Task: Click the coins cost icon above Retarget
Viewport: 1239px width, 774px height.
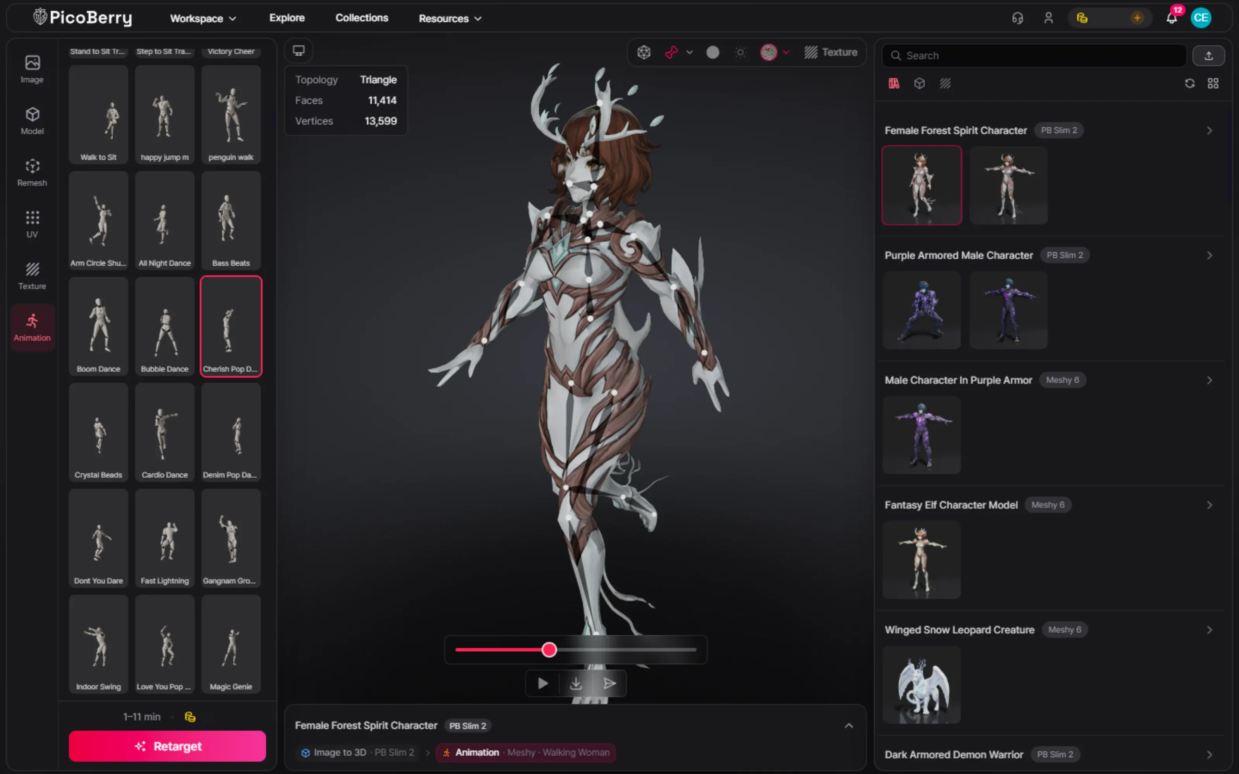Action: [190, 717]
